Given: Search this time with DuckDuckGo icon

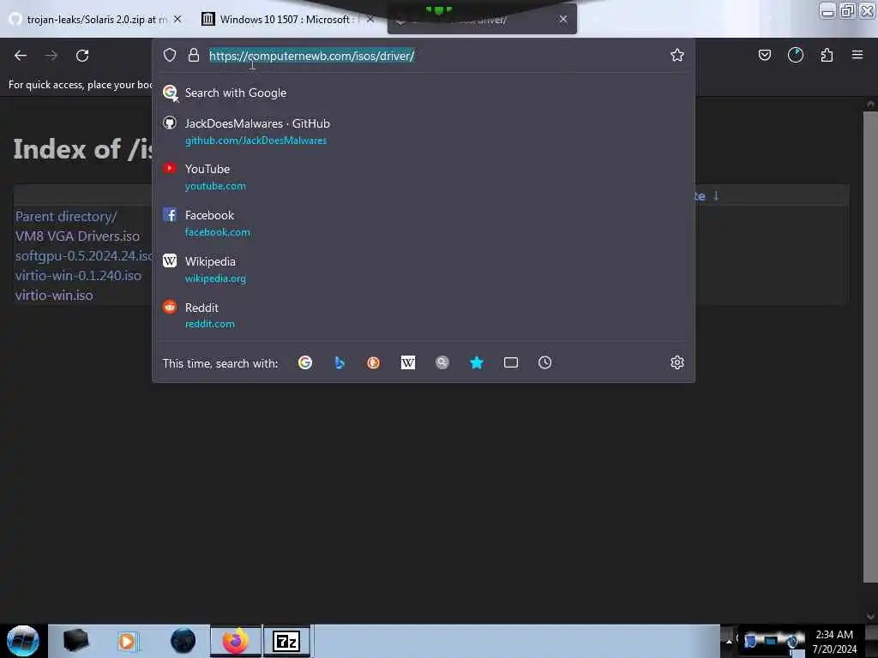Looking at the screenshot, I should point(374,362).
